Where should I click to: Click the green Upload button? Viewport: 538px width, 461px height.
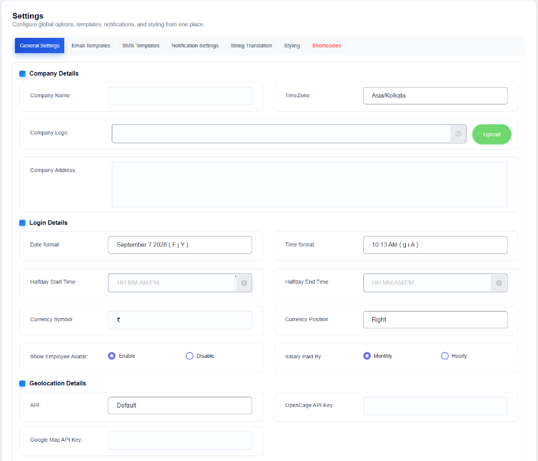pos(492,134)
